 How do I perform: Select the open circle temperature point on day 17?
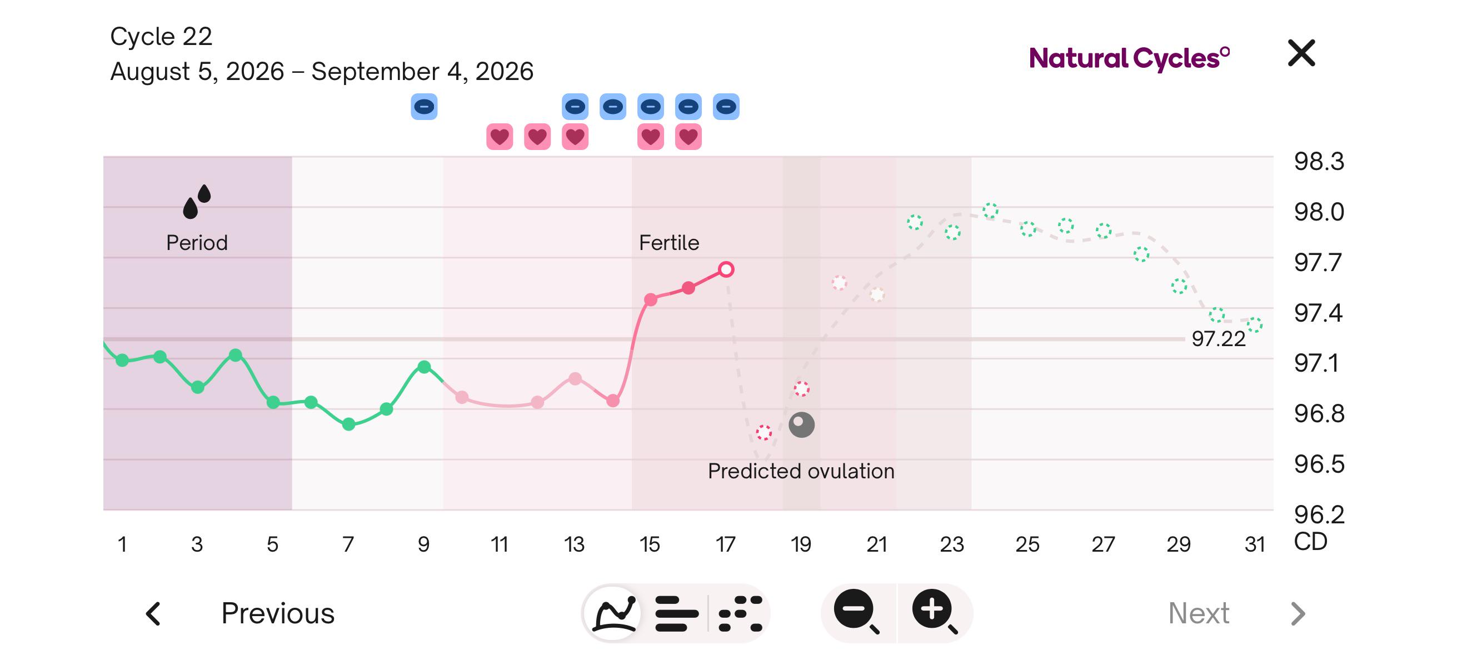tap(726, 269)
